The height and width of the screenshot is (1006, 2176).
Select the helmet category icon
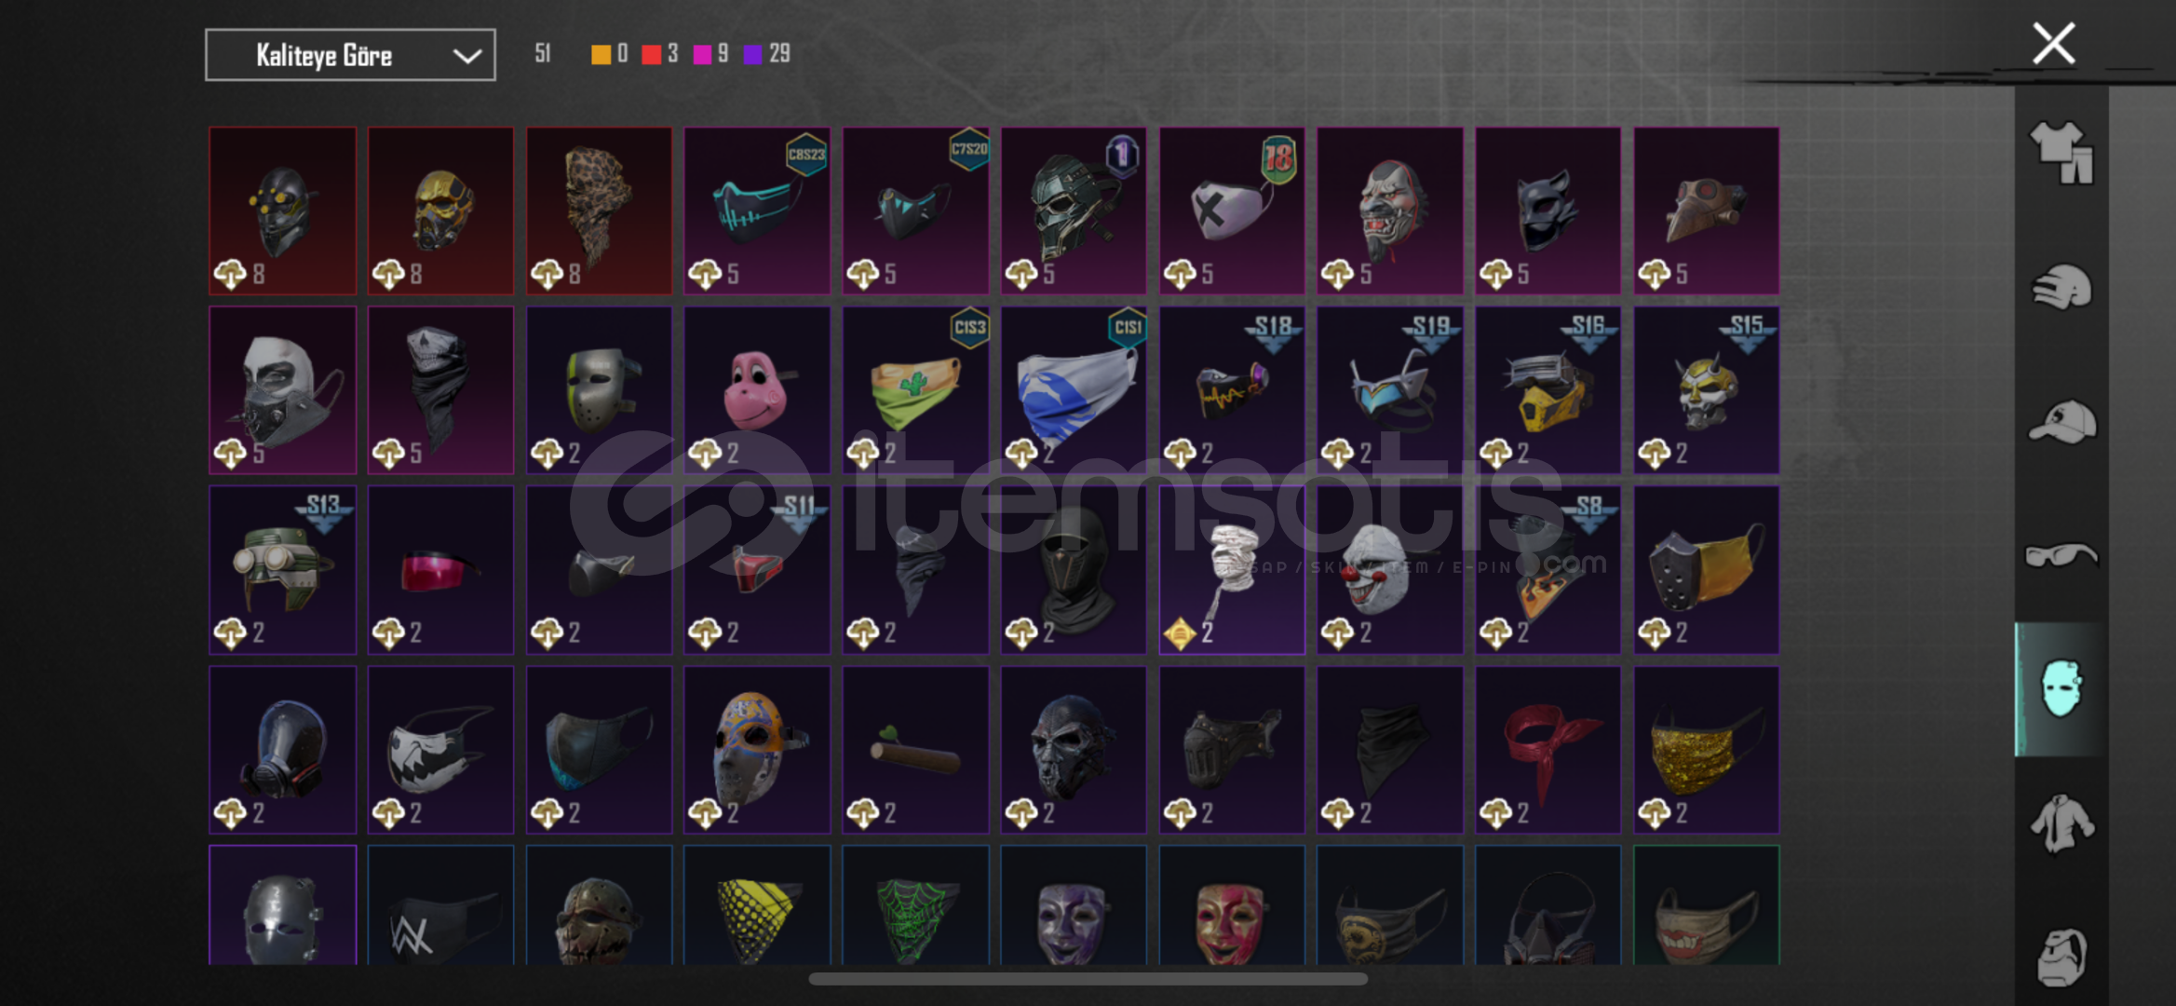[x=2061, y=286]
